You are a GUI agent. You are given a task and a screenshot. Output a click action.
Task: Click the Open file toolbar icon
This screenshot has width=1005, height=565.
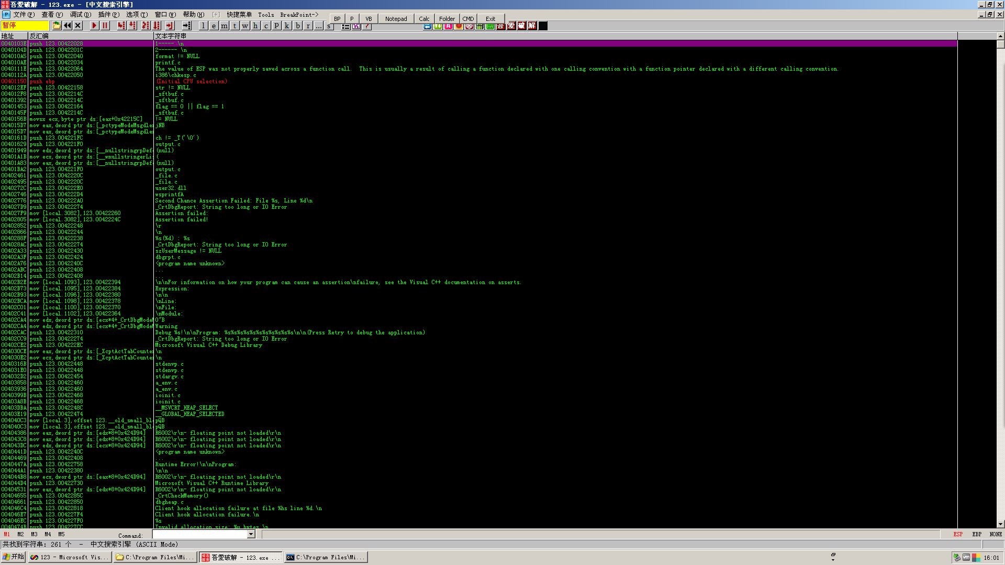point(57,26)
